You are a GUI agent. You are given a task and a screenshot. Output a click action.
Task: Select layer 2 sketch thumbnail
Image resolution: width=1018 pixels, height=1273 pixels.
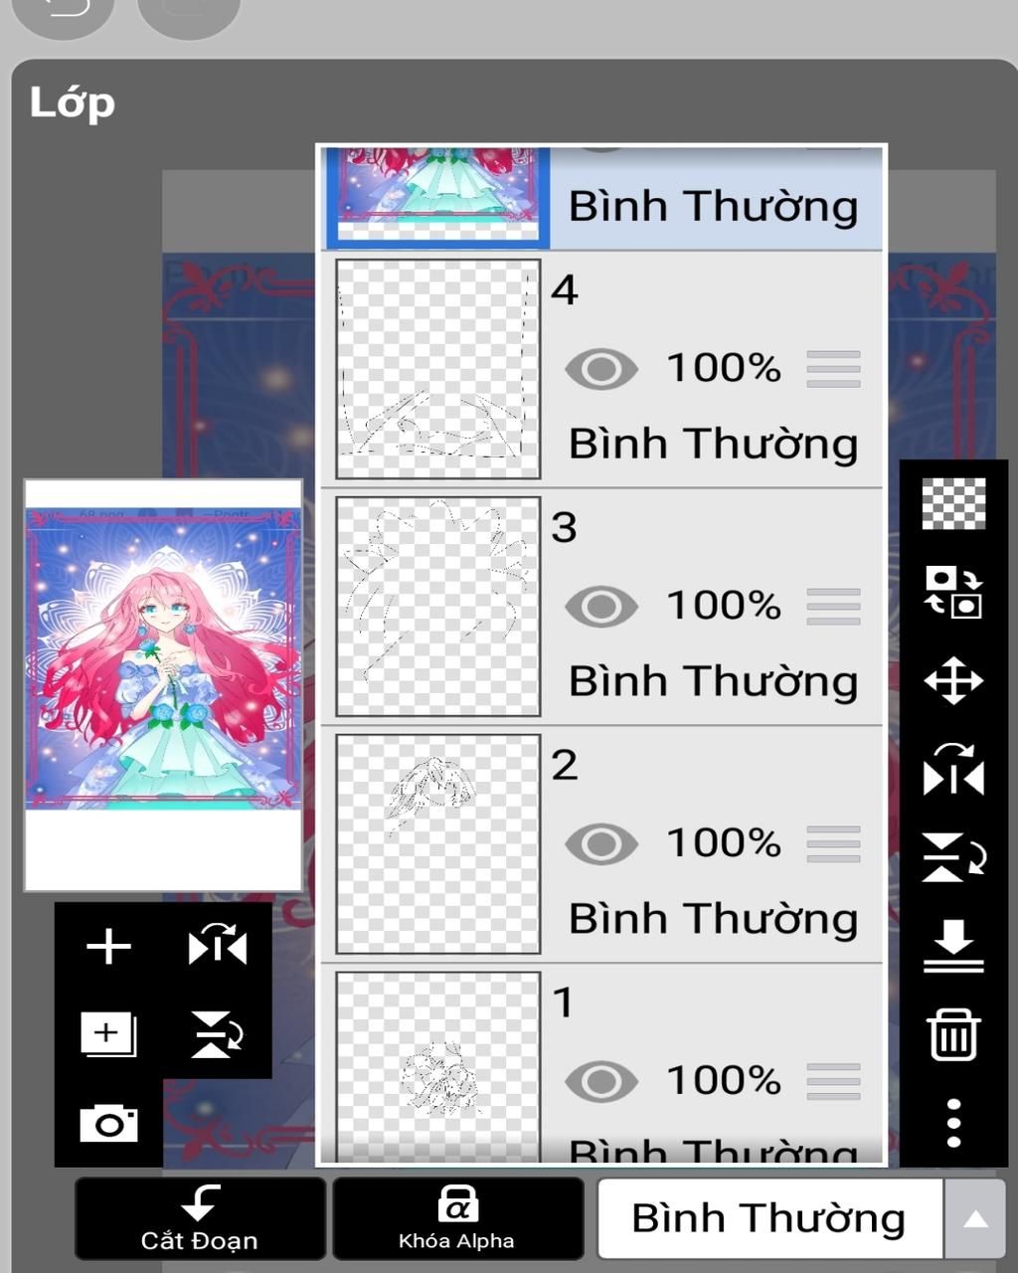[438, 844]
